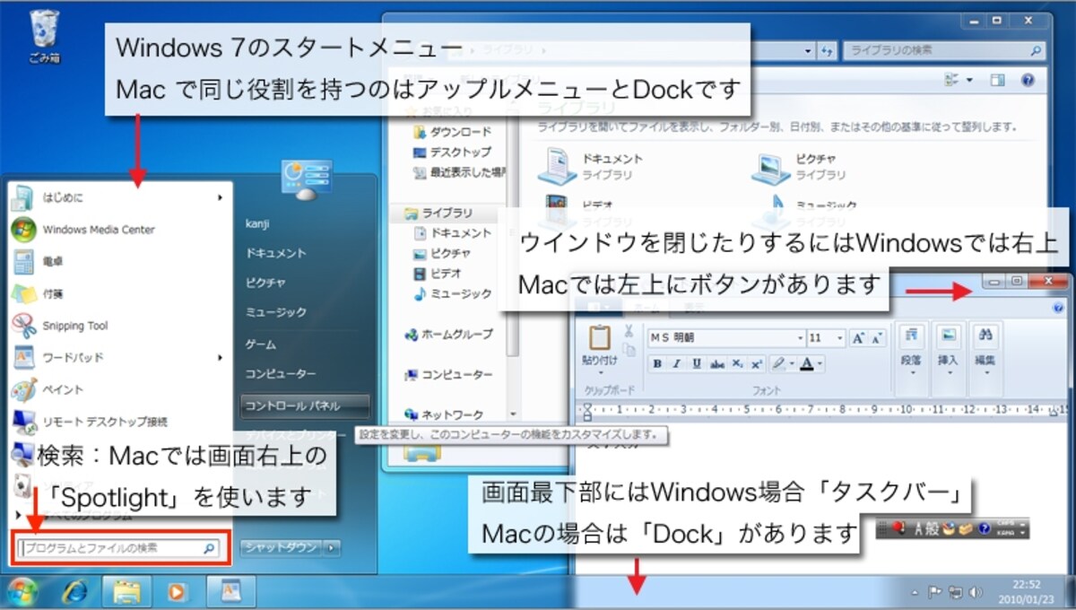Launch Internet Explorer from the taskbar
The image size is (1076, 610).
[x=74, y=593]
